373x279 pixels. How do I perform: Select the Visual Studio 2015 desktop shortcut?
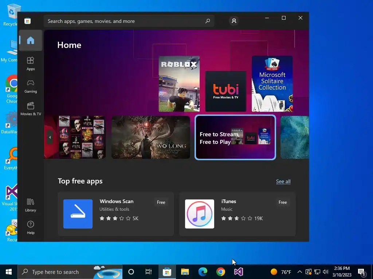10,197
